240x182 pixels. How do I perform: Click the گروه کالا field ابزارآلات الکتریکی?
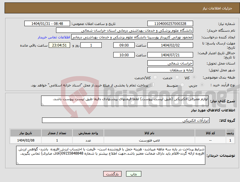pyautogui.click(x=126, y=120)
